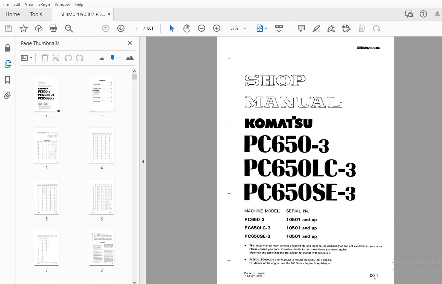Switch to the Tools tab
Image resolution: width=442 pixels, height=284 pixels.
[x=36, y=14]
